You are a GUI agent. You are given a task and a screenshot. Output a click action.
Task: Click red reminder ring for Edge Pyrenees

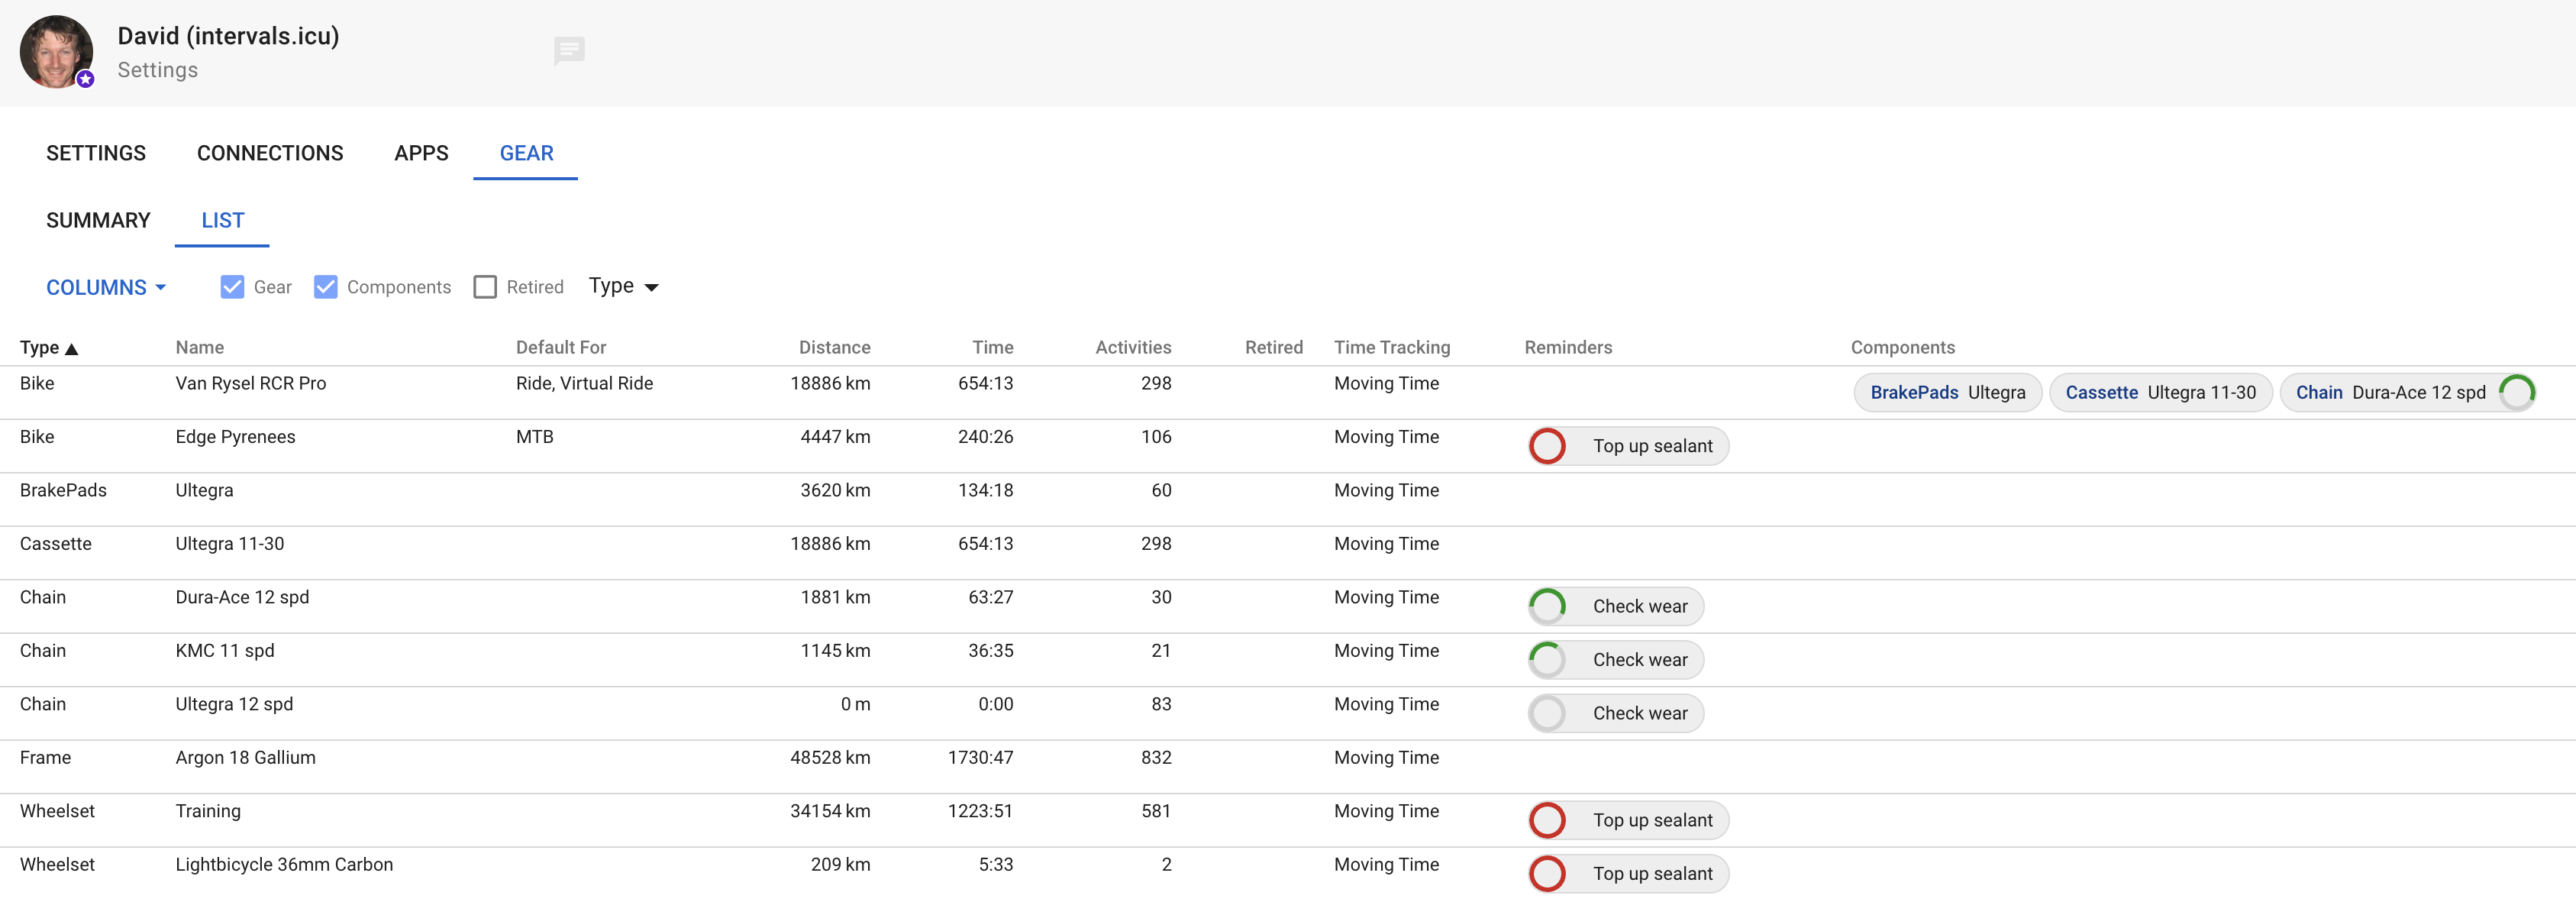(1547, 446)
